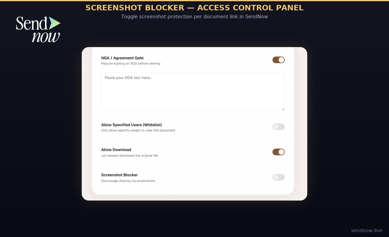
Task: Enable the Allow Specified Users (Whitelist) toggle
Action: coord(278,127)
